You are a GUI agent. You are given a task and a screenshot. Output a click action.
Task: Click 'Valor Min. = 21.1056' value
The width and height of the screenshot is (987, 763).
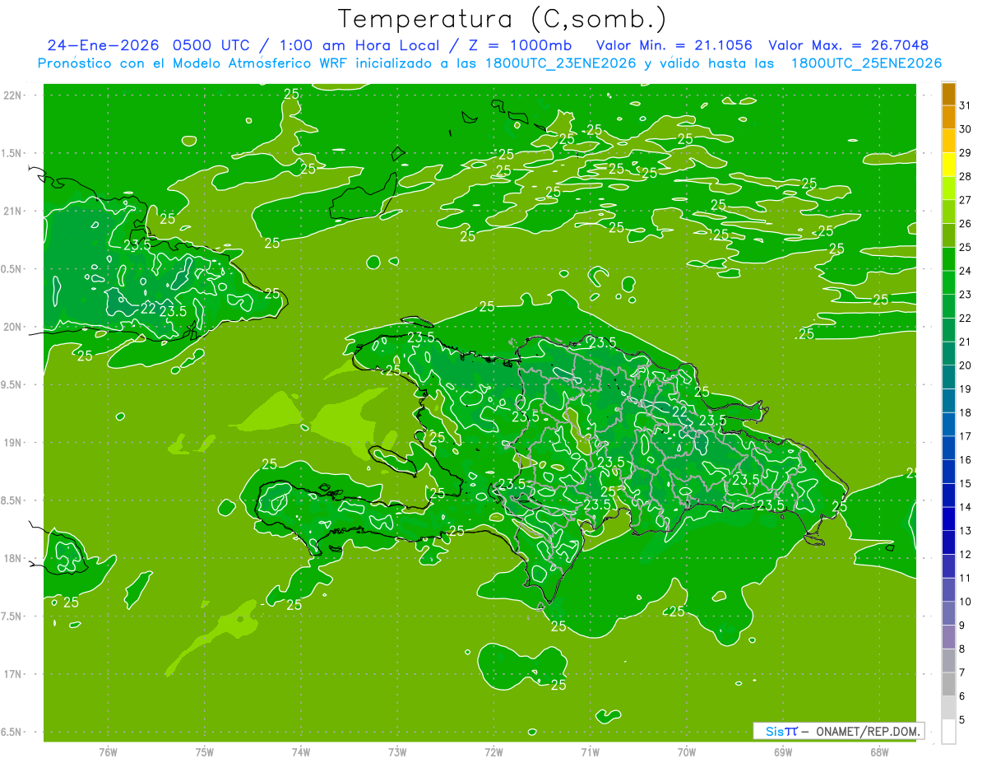(674, 45)
